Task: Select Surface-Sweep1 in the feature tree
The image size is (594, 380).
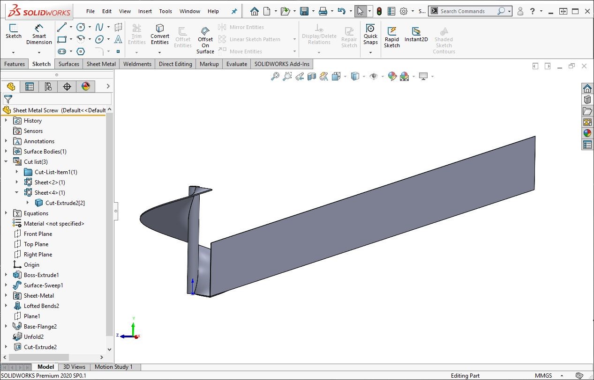Action: tap(43, 285)
